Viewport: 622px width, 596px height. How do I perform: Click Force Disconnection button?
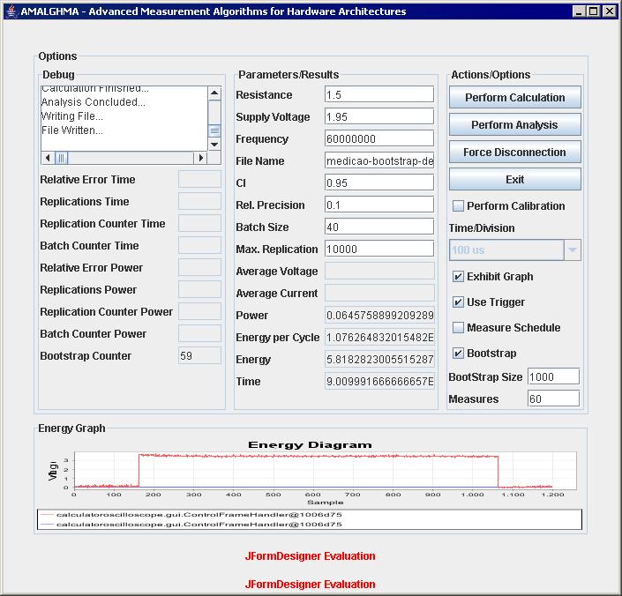point(515,152)
